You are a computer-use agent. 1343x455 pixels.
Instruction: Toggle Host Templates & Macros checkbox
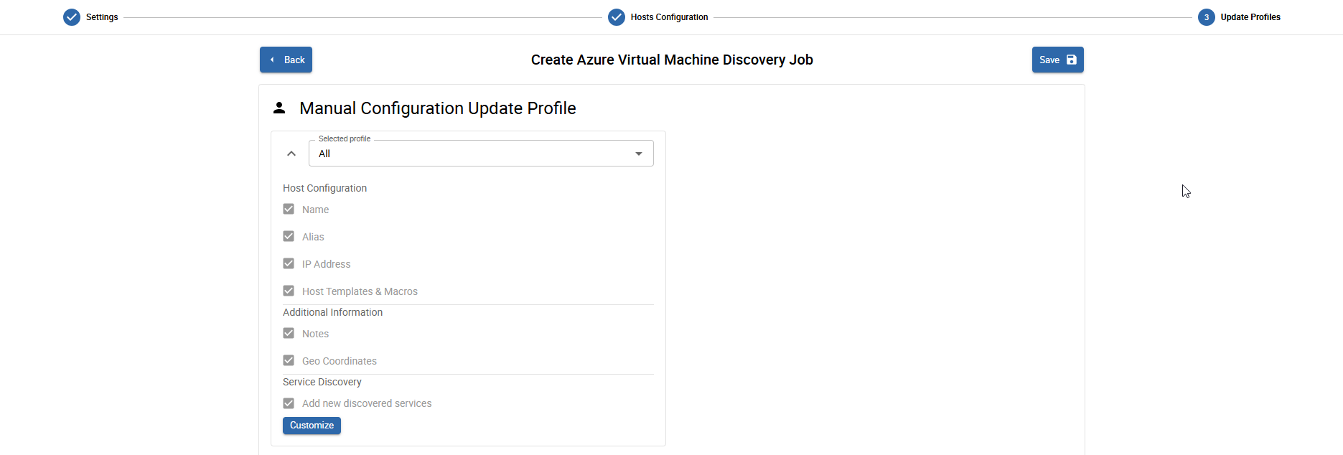click(x=289, y=291)
